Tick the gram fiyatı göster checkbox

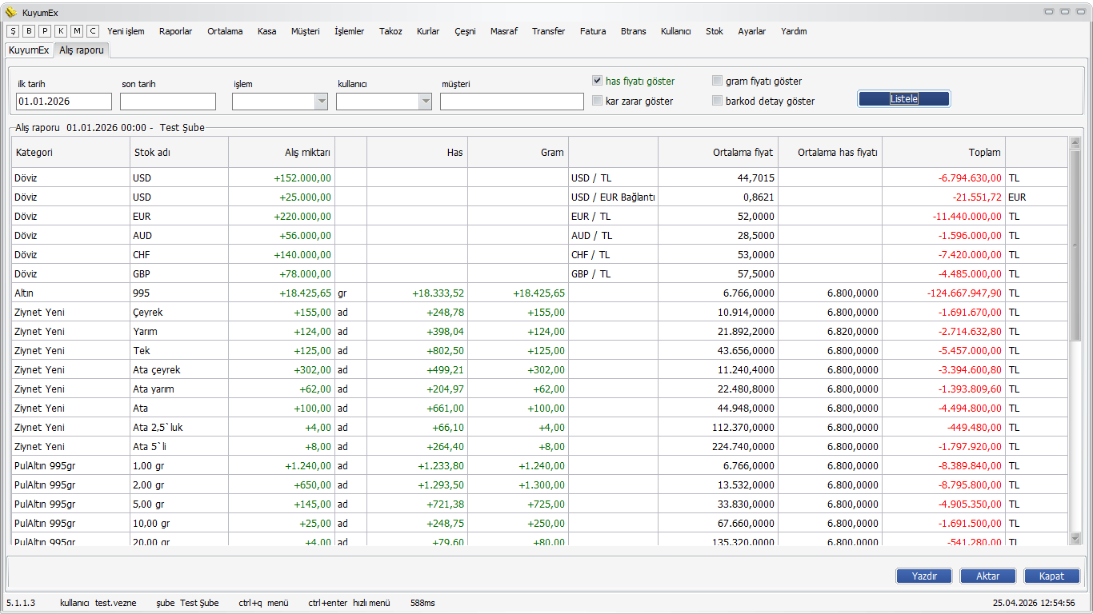pyautogui.click(x=717, y=81)
